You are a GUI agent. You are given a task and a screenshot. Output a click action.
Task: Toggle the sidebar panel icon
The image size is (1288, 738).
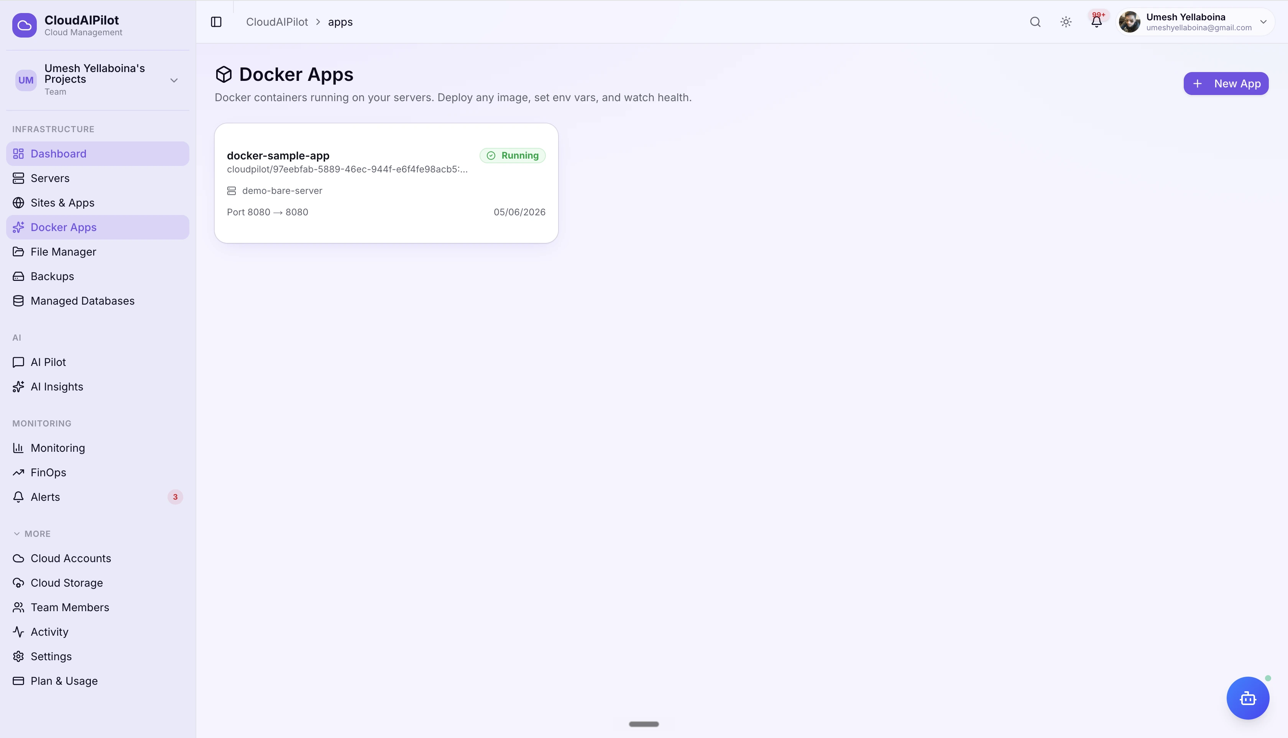(216, 22)
